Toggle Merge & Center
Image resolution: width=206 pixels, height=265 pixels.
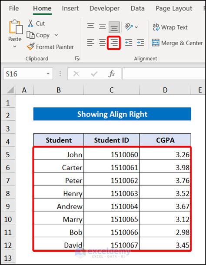coord(177,43)
